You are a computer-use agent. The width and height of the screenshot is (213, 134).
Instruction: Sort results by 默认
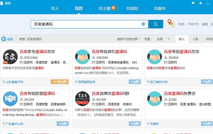182,39
